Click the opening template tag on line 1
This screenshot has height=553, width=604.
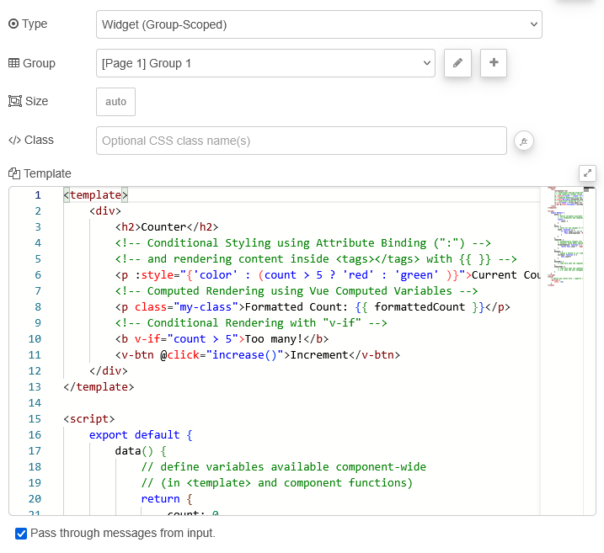tap(95, 195)
